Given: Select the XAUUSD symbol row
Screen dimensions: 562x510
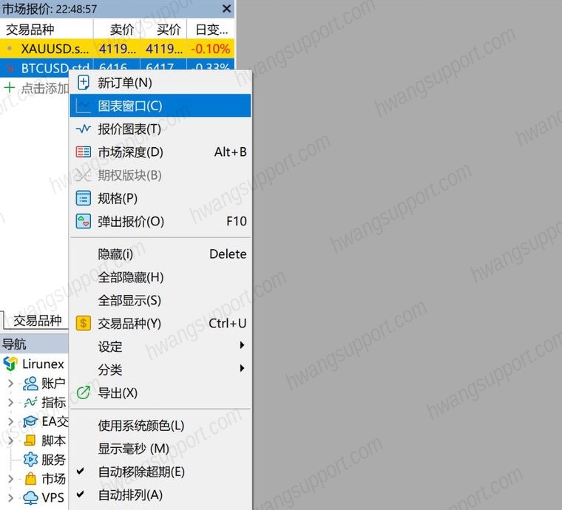Looking at the screenshot, I should [x=117, y=49].
